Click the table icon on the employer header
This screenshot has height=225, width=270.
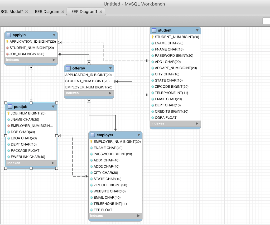pos(93,135)
